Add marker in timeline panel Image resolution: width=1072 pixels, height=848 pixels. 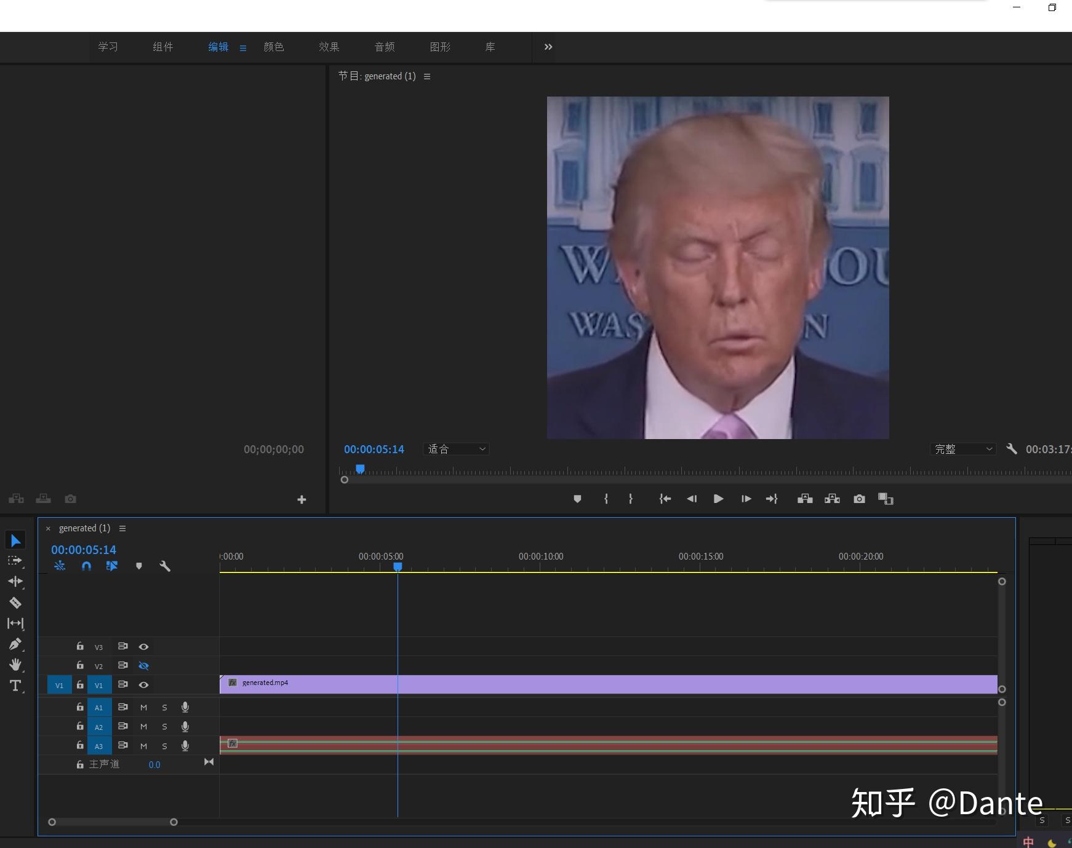click(x=139, y=566)
